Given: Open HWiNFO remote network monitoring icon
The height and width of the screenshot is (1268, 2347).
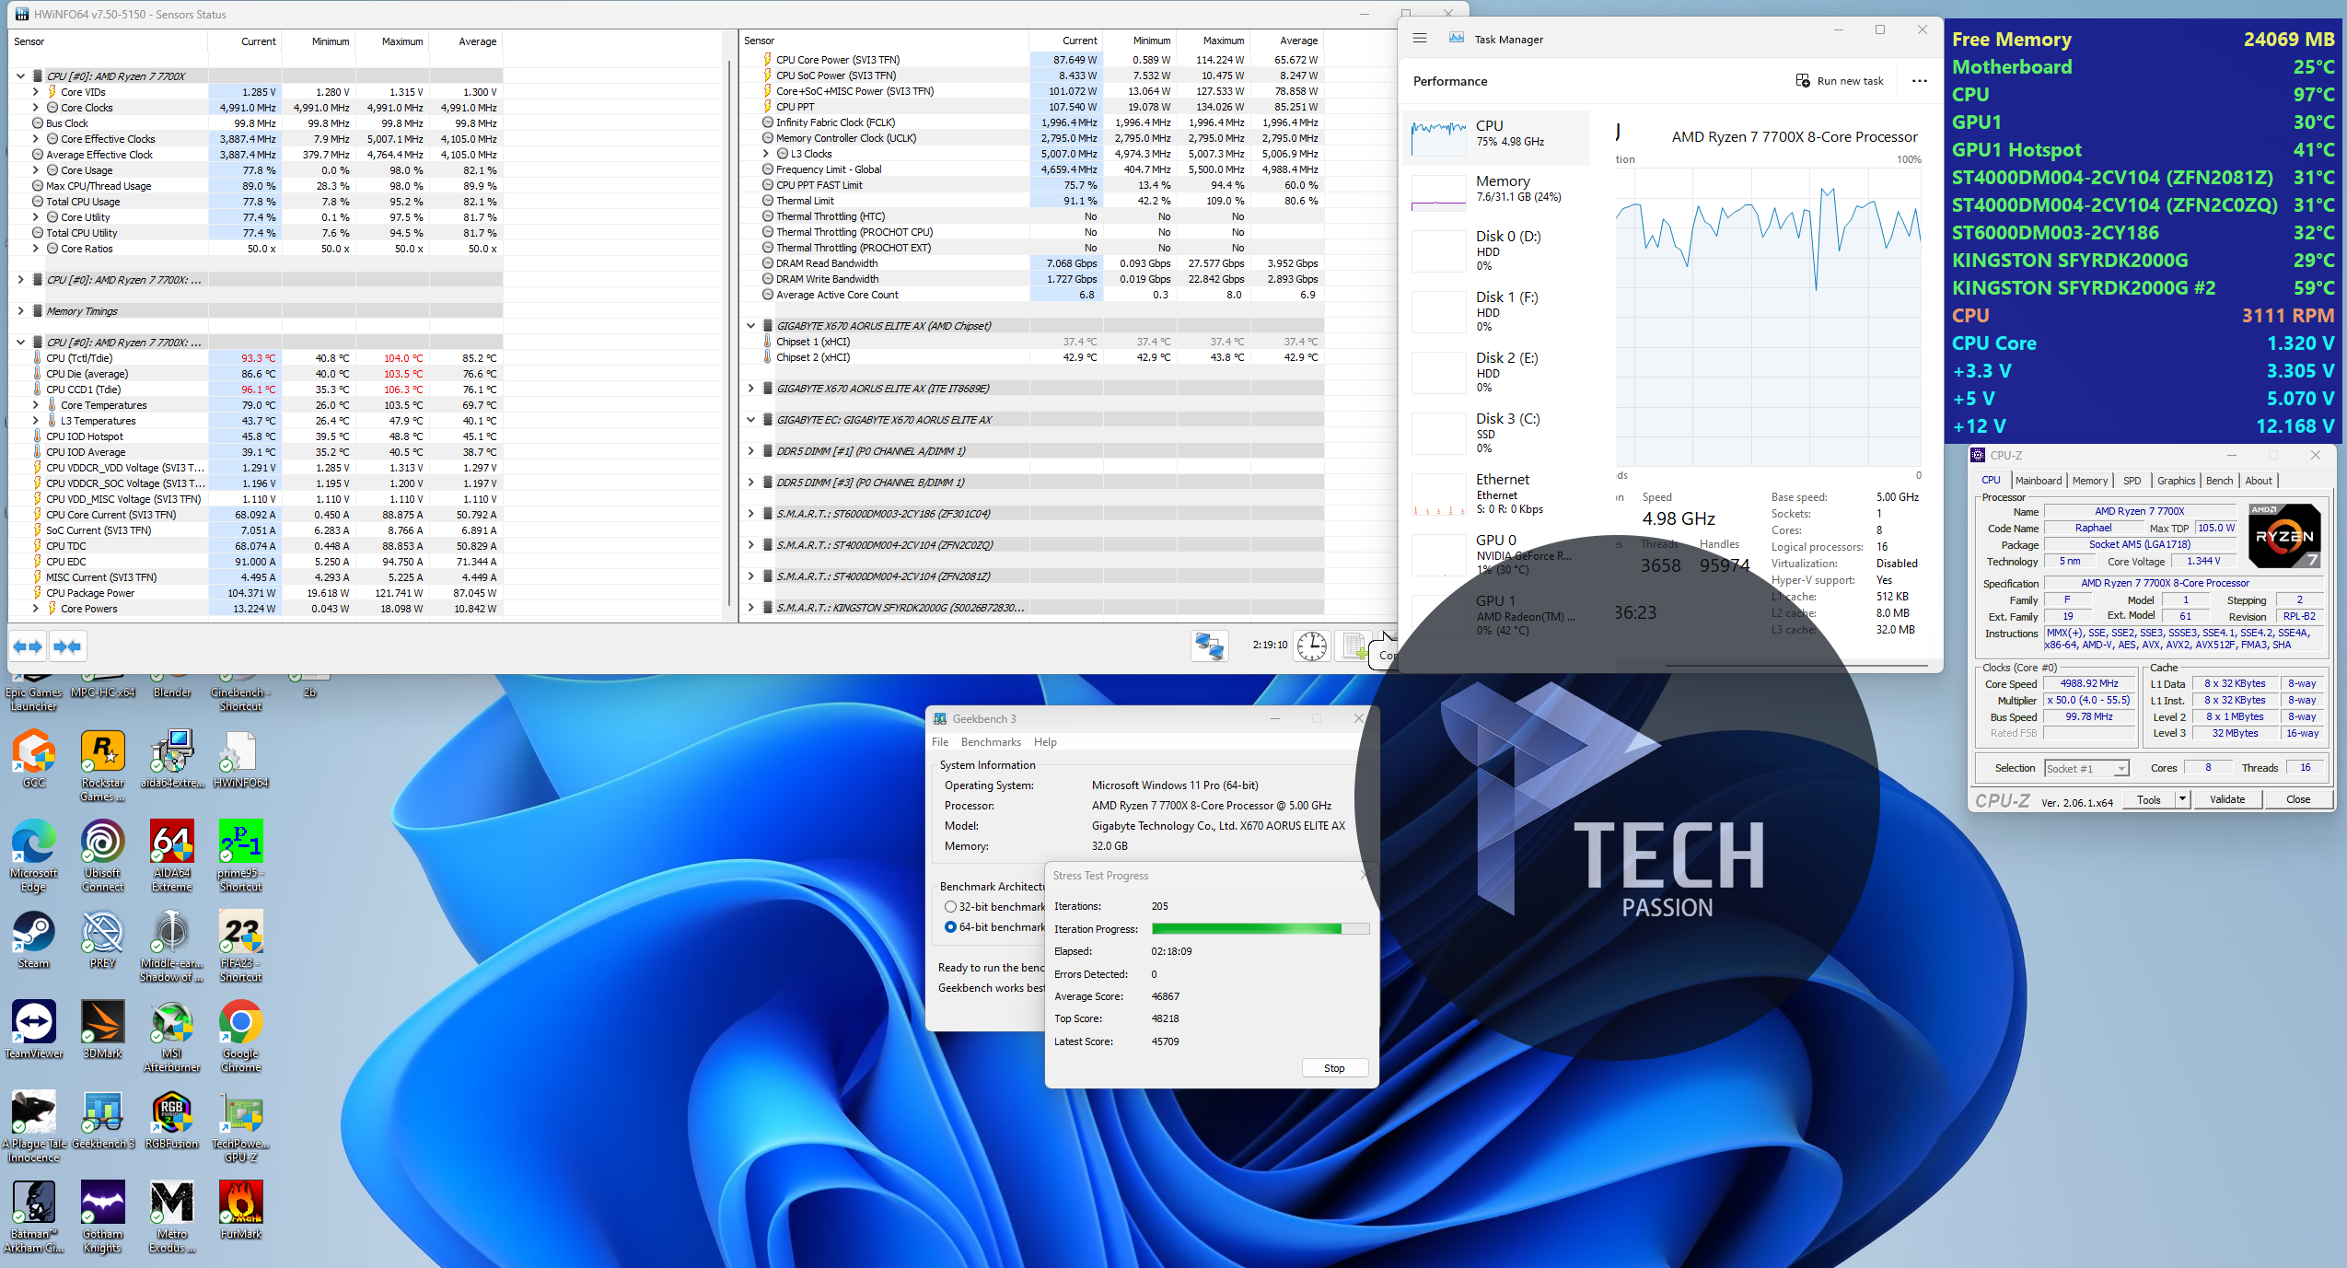Looking at the screenshot, I should (x=1209, y=646).
